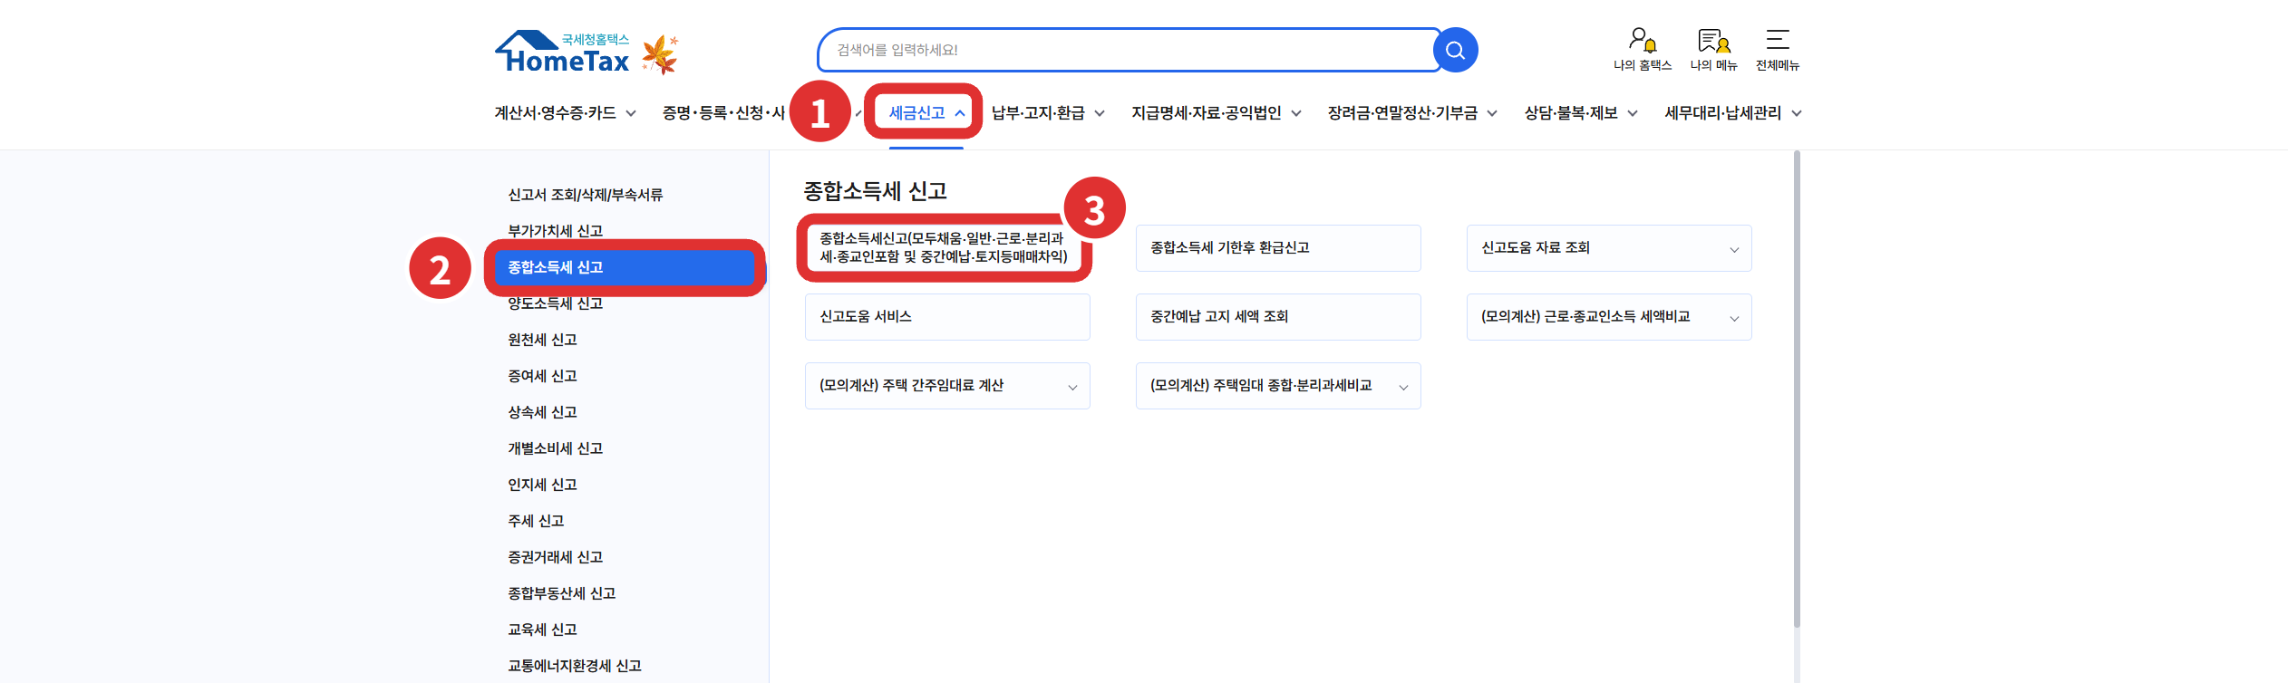Screen dimensions: 2288x683
Task: Expand (모의계산) 주택 간주임대료 계산 dropdown
Action: click(947, 386)
